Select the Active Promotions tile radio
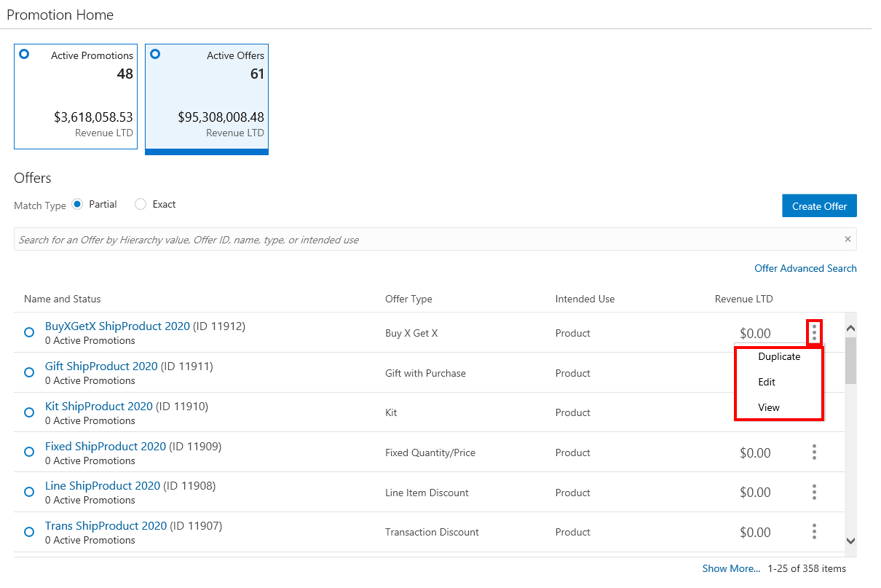Image resolution: width=881 pixels, height=588 pixels. click(x=24, y=54)
